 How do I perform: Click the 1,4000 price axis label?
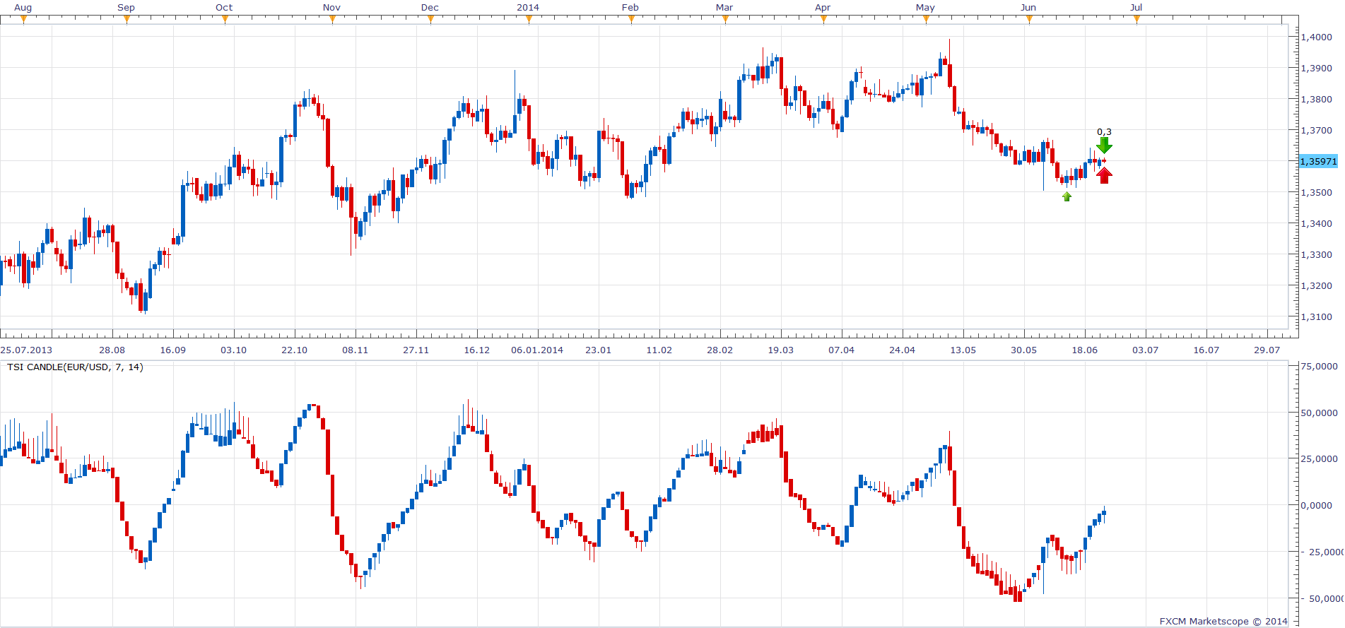pyautogui.click(x=1317, y=37)
